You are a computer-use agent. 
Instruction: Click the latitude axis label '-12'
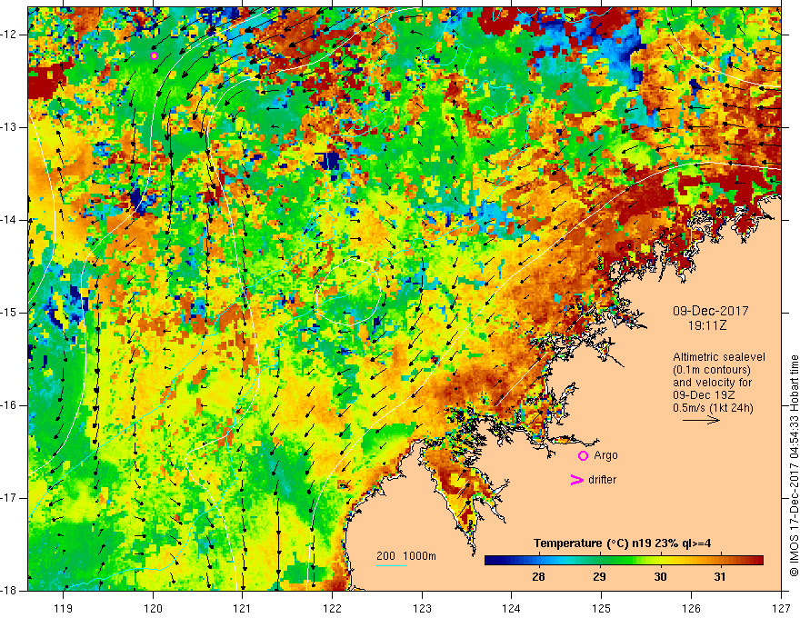pyautogui.click(x=9, y=35)
